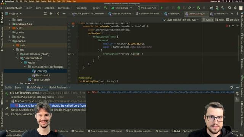The width and height of the screenshot is (244, 137).
Task: Switch editor to Code view
Action: click(x=208, y=20)
